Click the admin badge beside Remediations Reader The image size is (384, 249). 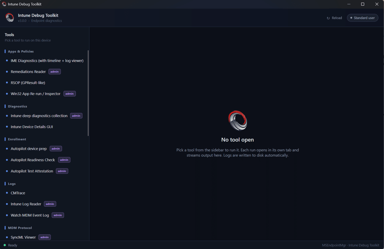coord(55,71)
